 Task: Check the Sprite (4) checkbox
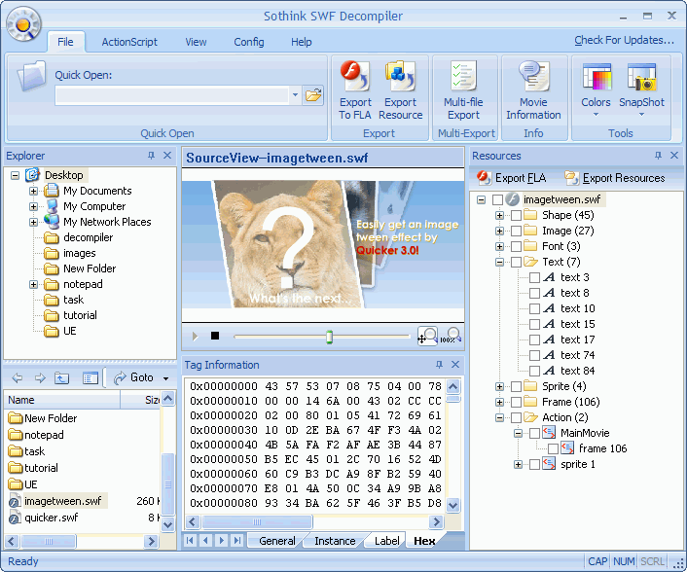click(516, 386)
